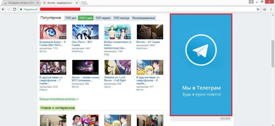
Task: Click the page vertical scrollbar thumb
Action: pos(273,54)
